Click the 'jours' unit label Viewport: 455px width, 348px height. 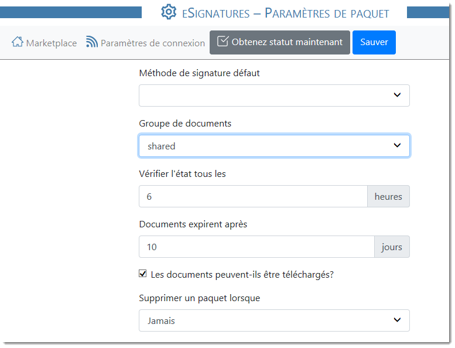click(x=392, y=247)
